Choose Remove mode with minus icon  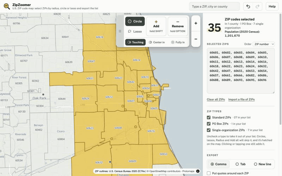(178, 26)
